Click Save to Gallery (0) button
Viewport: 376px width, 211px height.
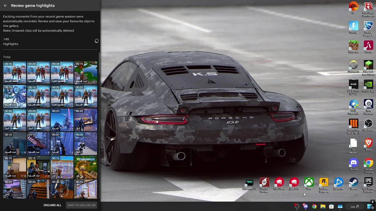(x=82, y=205)
